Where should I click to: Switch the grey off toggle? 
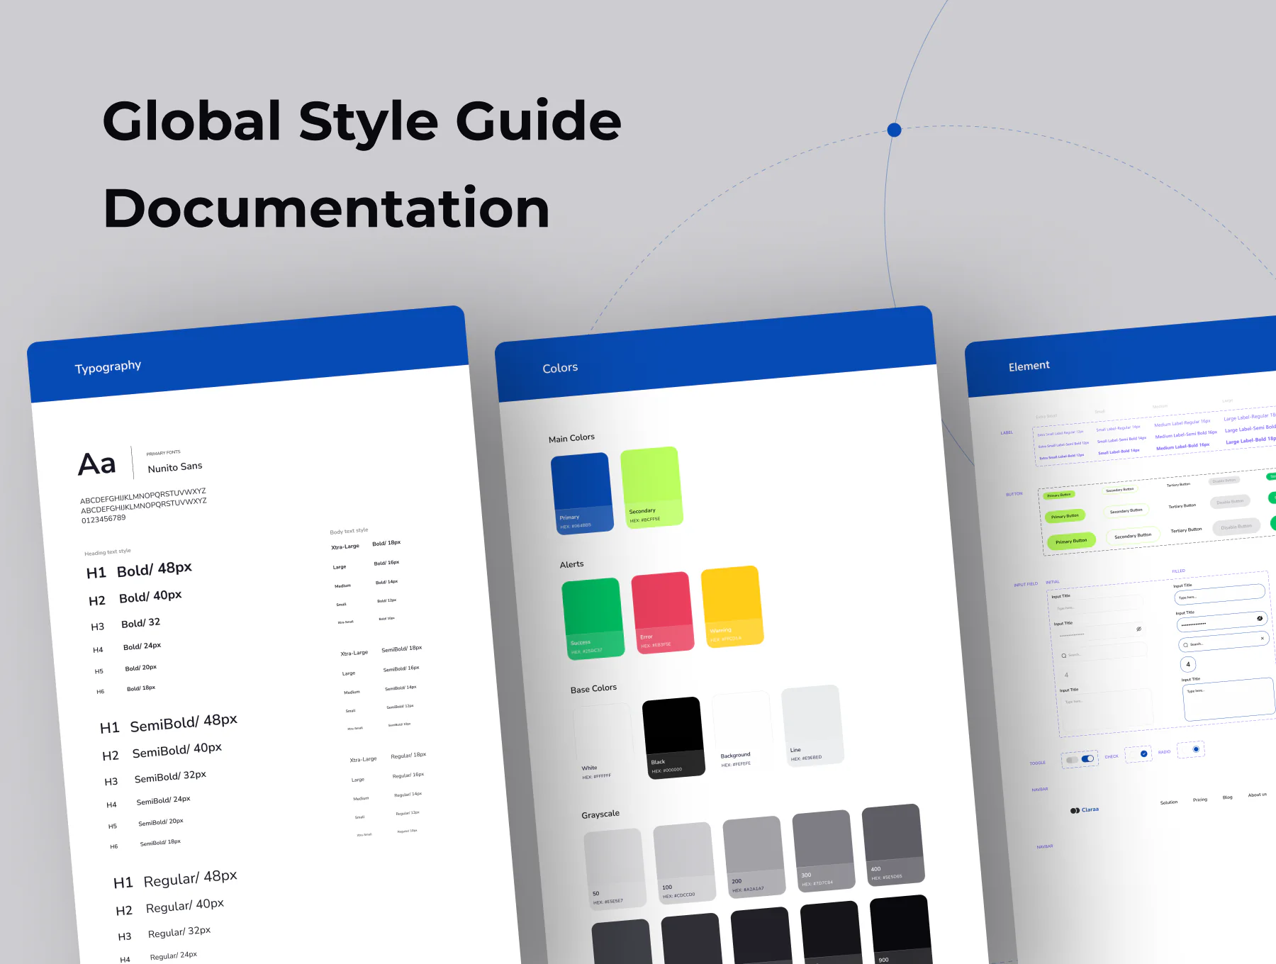pyautogui.click(x=1072, y=760)
